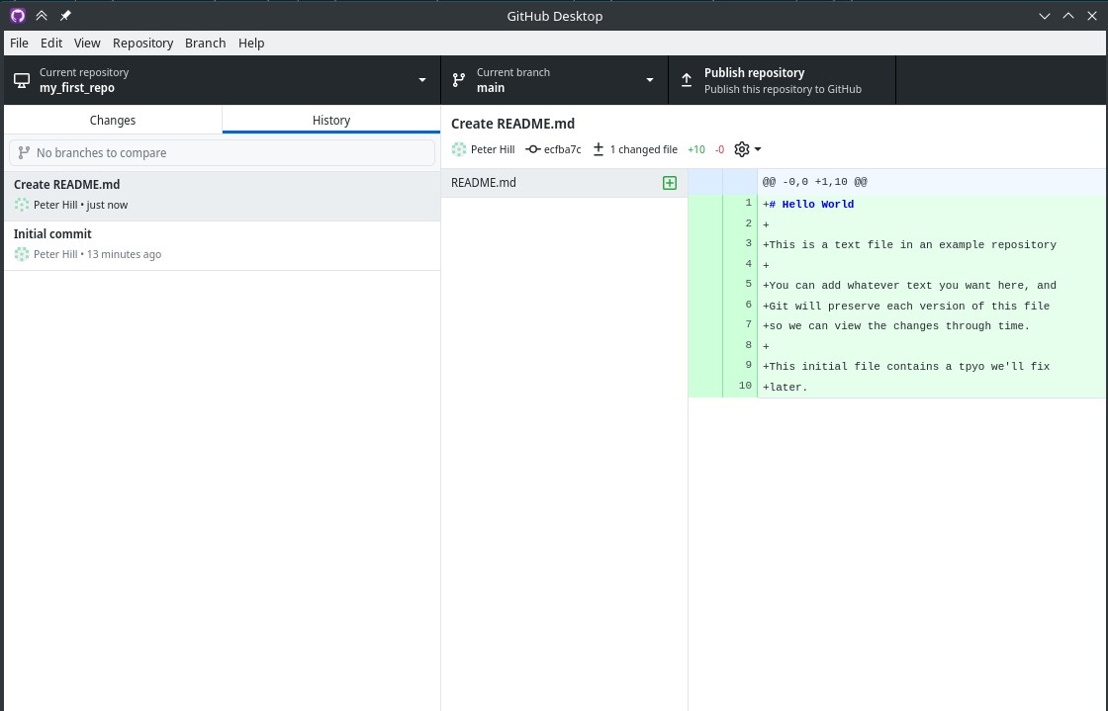Click the -0 deletions count
This screenshot has width=1108, height=711.
[x=719, y=149]
